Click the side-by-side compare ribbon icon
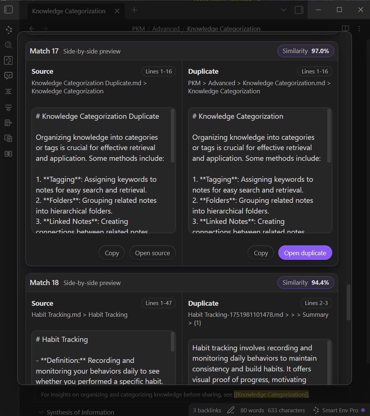The height and width of the screenshot is (416, 370). pyautogui.click(x=8, y=154)
